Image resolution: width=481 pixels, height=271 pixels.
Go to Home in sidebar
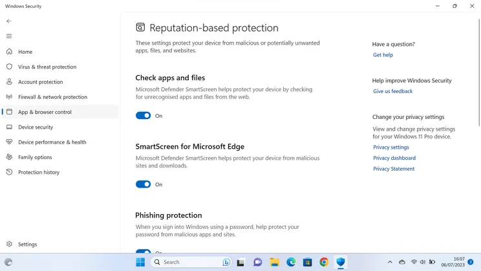coord(60,52)
